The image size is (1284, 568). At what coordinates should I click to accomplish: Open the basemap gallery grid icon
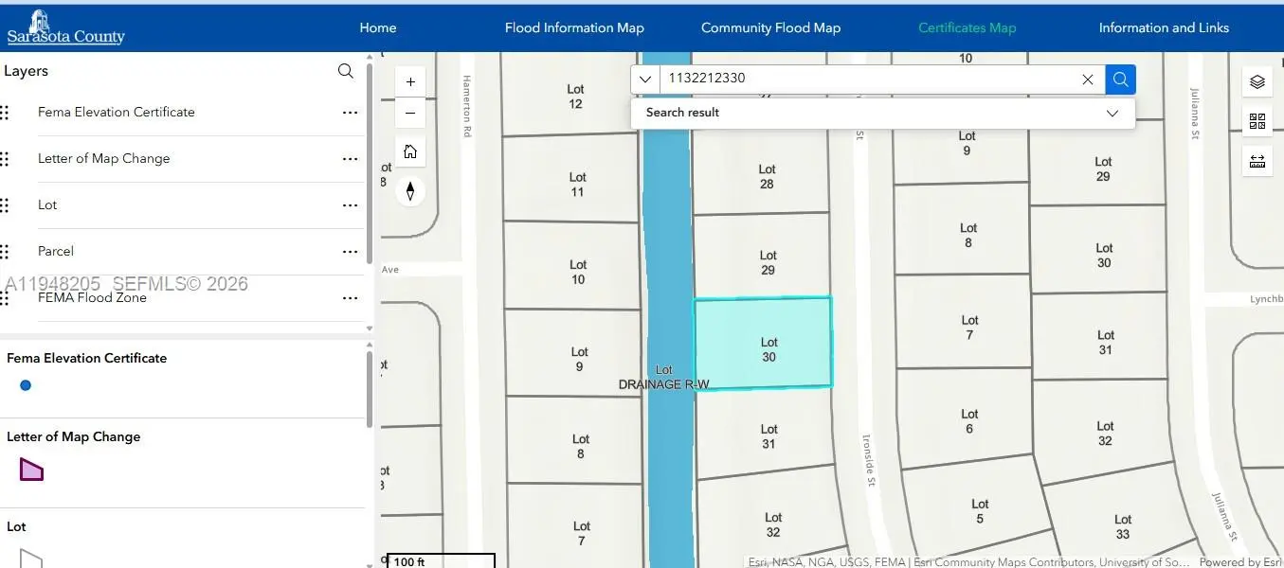[1257, 121]
